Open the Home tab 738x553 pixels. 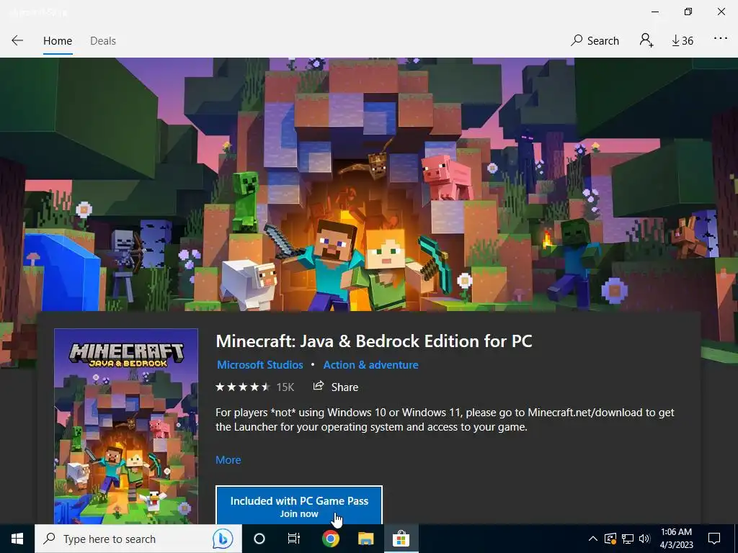point(58,41)
